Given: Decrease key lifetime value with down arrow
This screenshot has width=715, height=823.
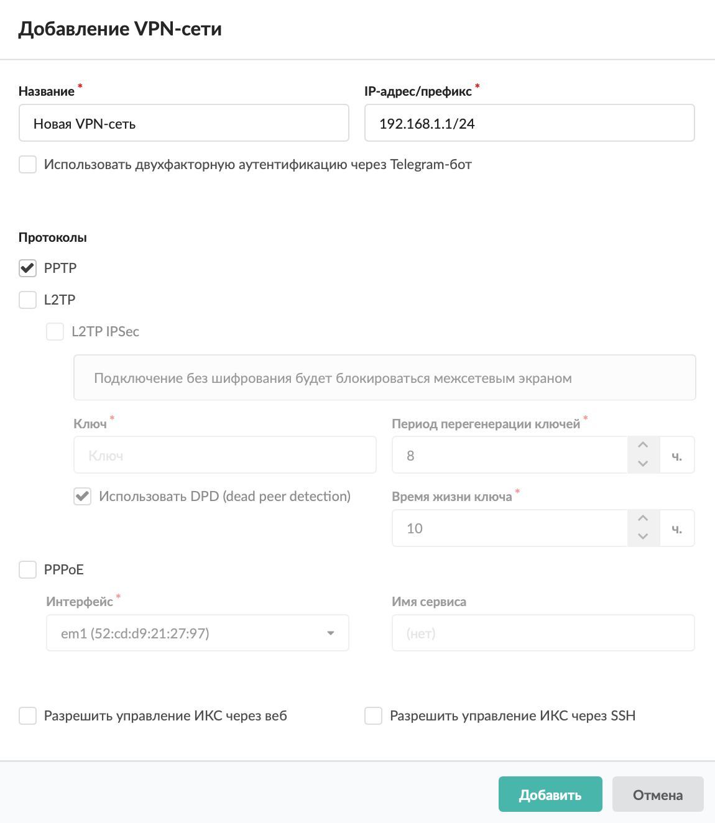Looking at the screenshot, I should coord(643,536).
